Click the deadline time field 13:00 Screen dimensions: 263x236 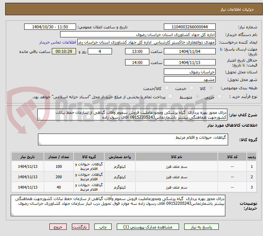pos(137,52)
